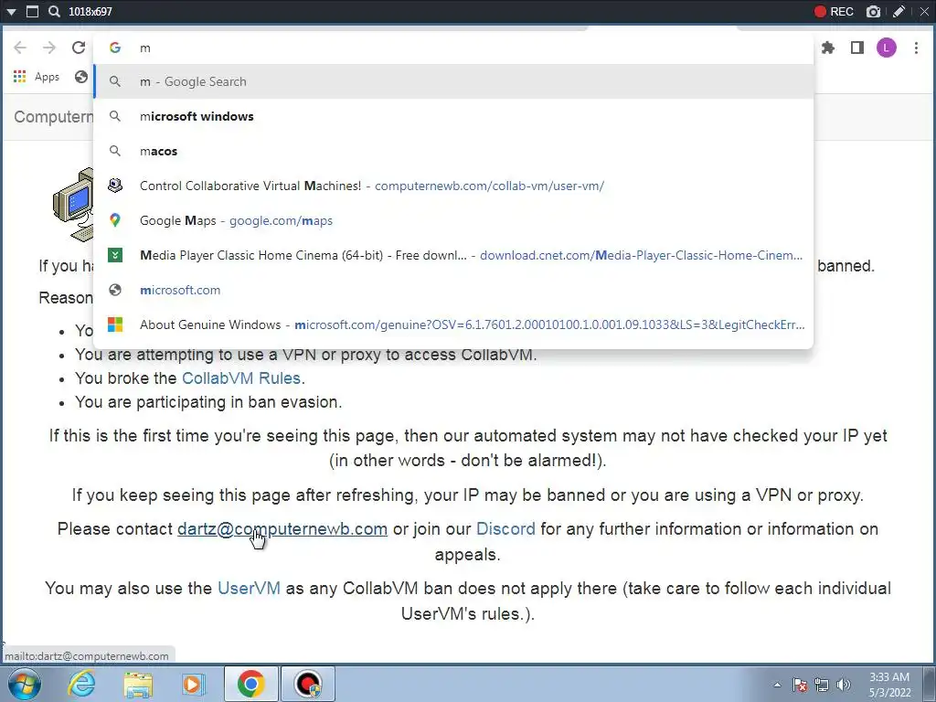Click the Microsoft logo suggestion icon

[115, 324]
